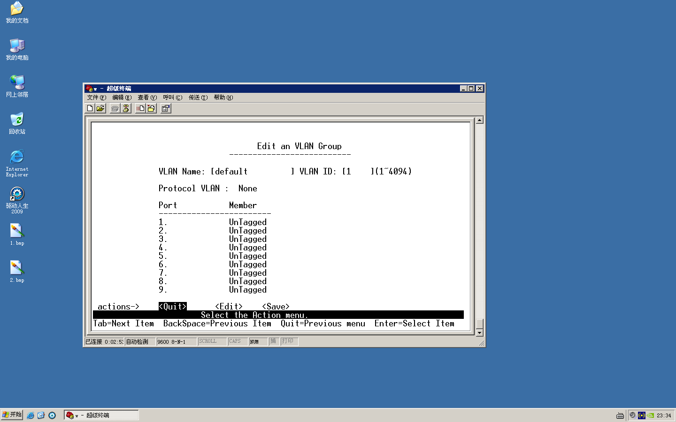
Task: Select 回收站 recycle bin icon
Action: pyautogui.click(x=17, y=123)
